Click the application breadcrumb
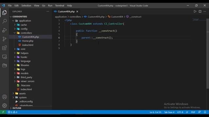The width and height of the screenshot is (209, 117). pos(61,17)
